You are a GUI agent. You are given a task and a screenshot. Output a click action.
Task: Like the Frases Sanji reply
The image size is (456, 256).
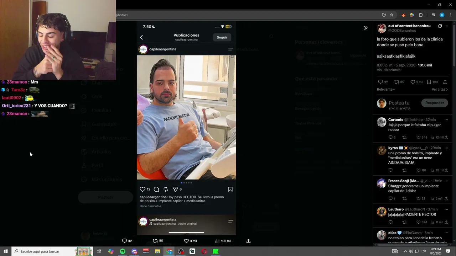(419, 198)
